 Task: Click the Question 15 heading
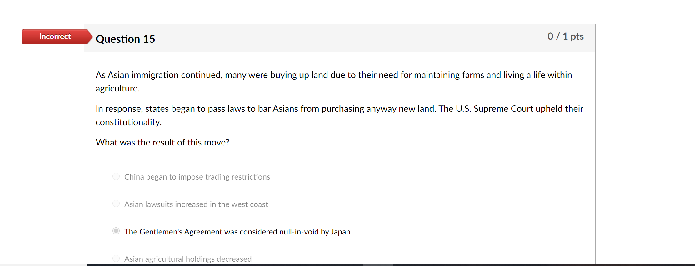125,39
